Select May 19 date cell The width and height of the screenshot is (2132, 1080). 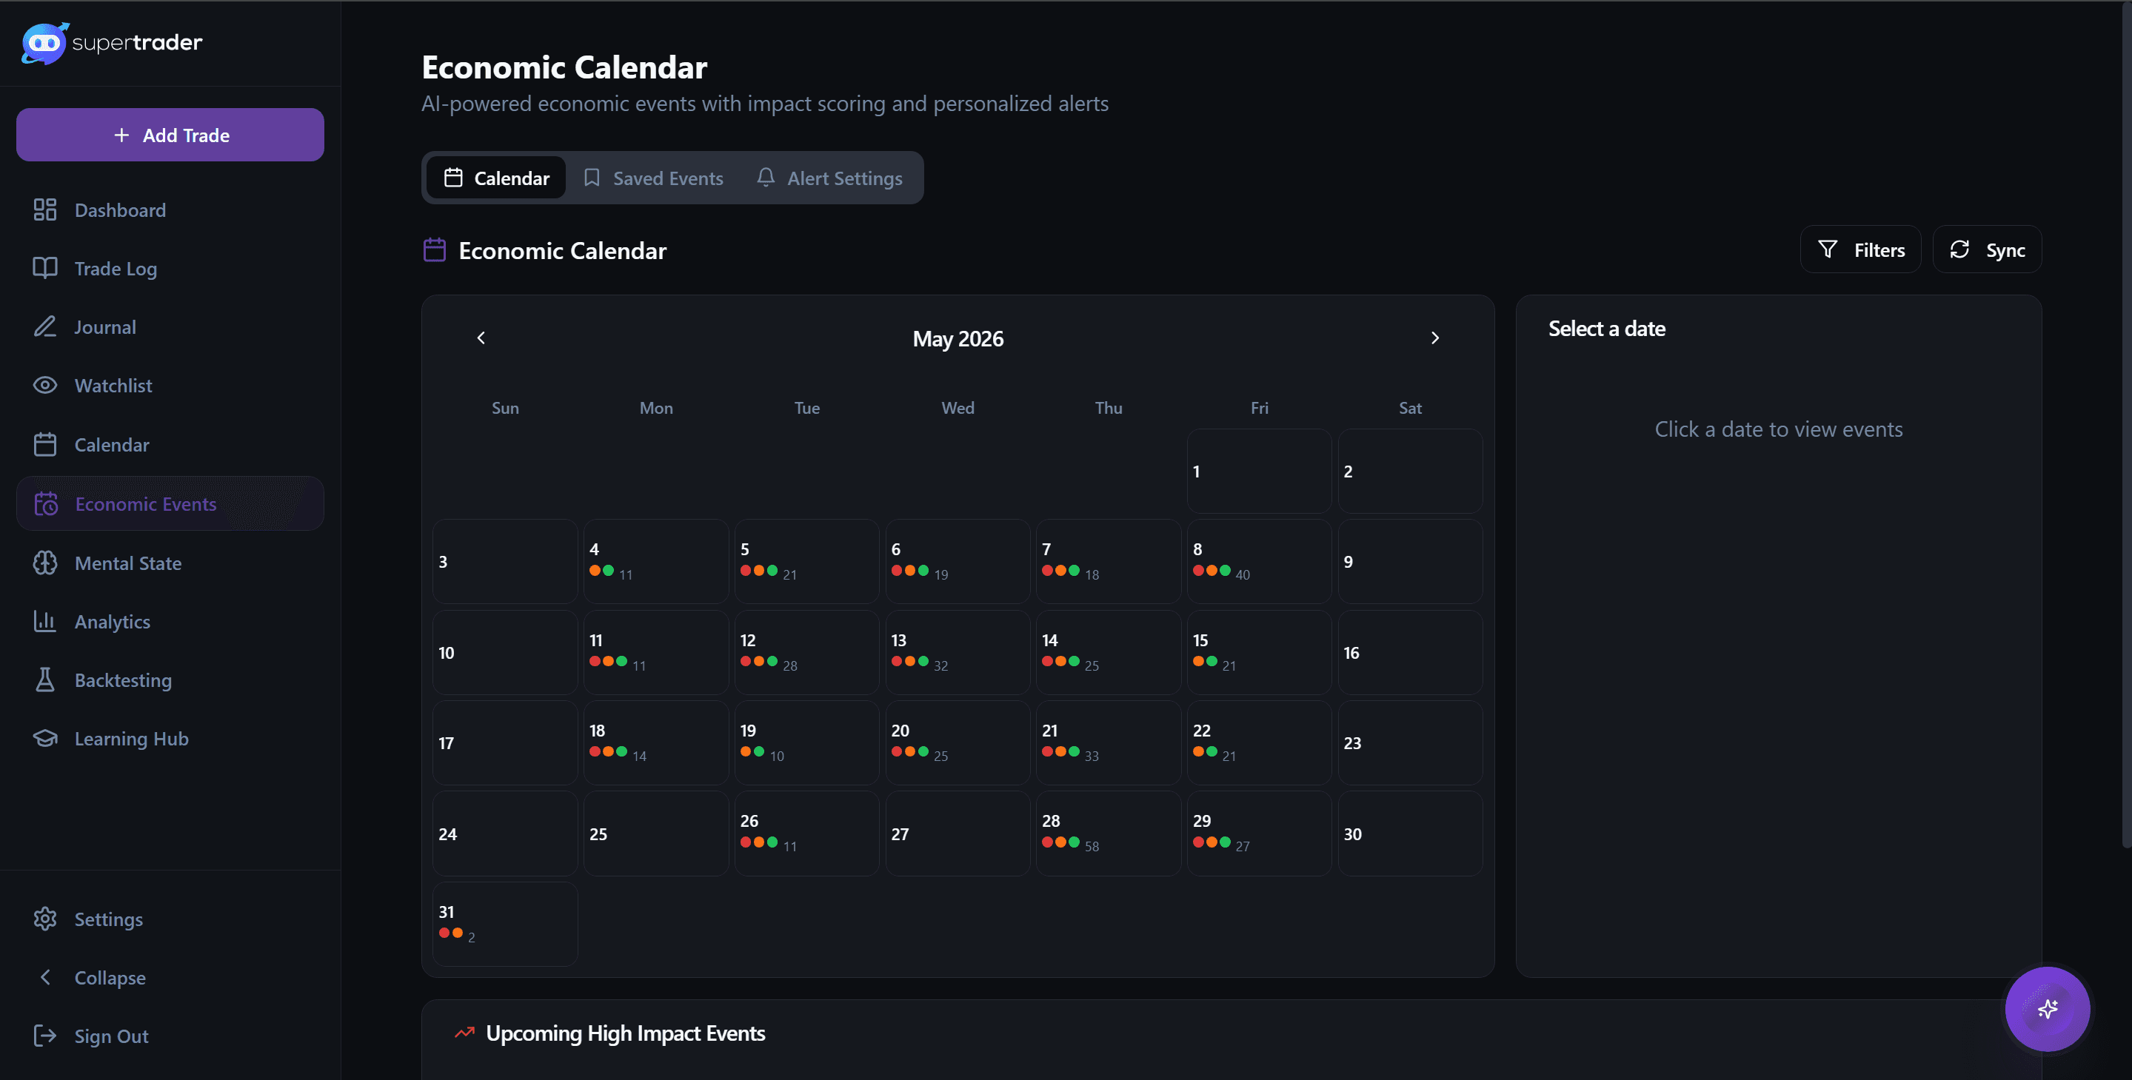coord(806,742)
